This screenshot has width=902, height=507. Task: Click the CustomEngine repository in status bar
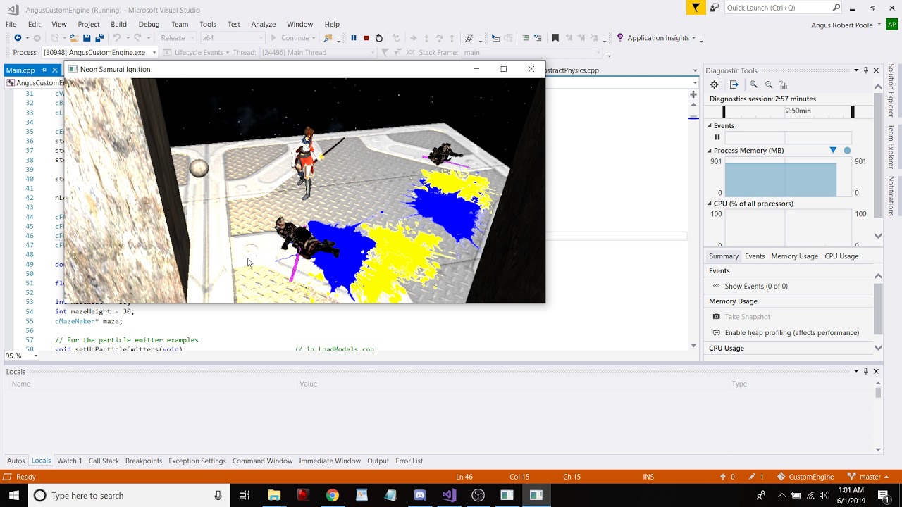805,477
